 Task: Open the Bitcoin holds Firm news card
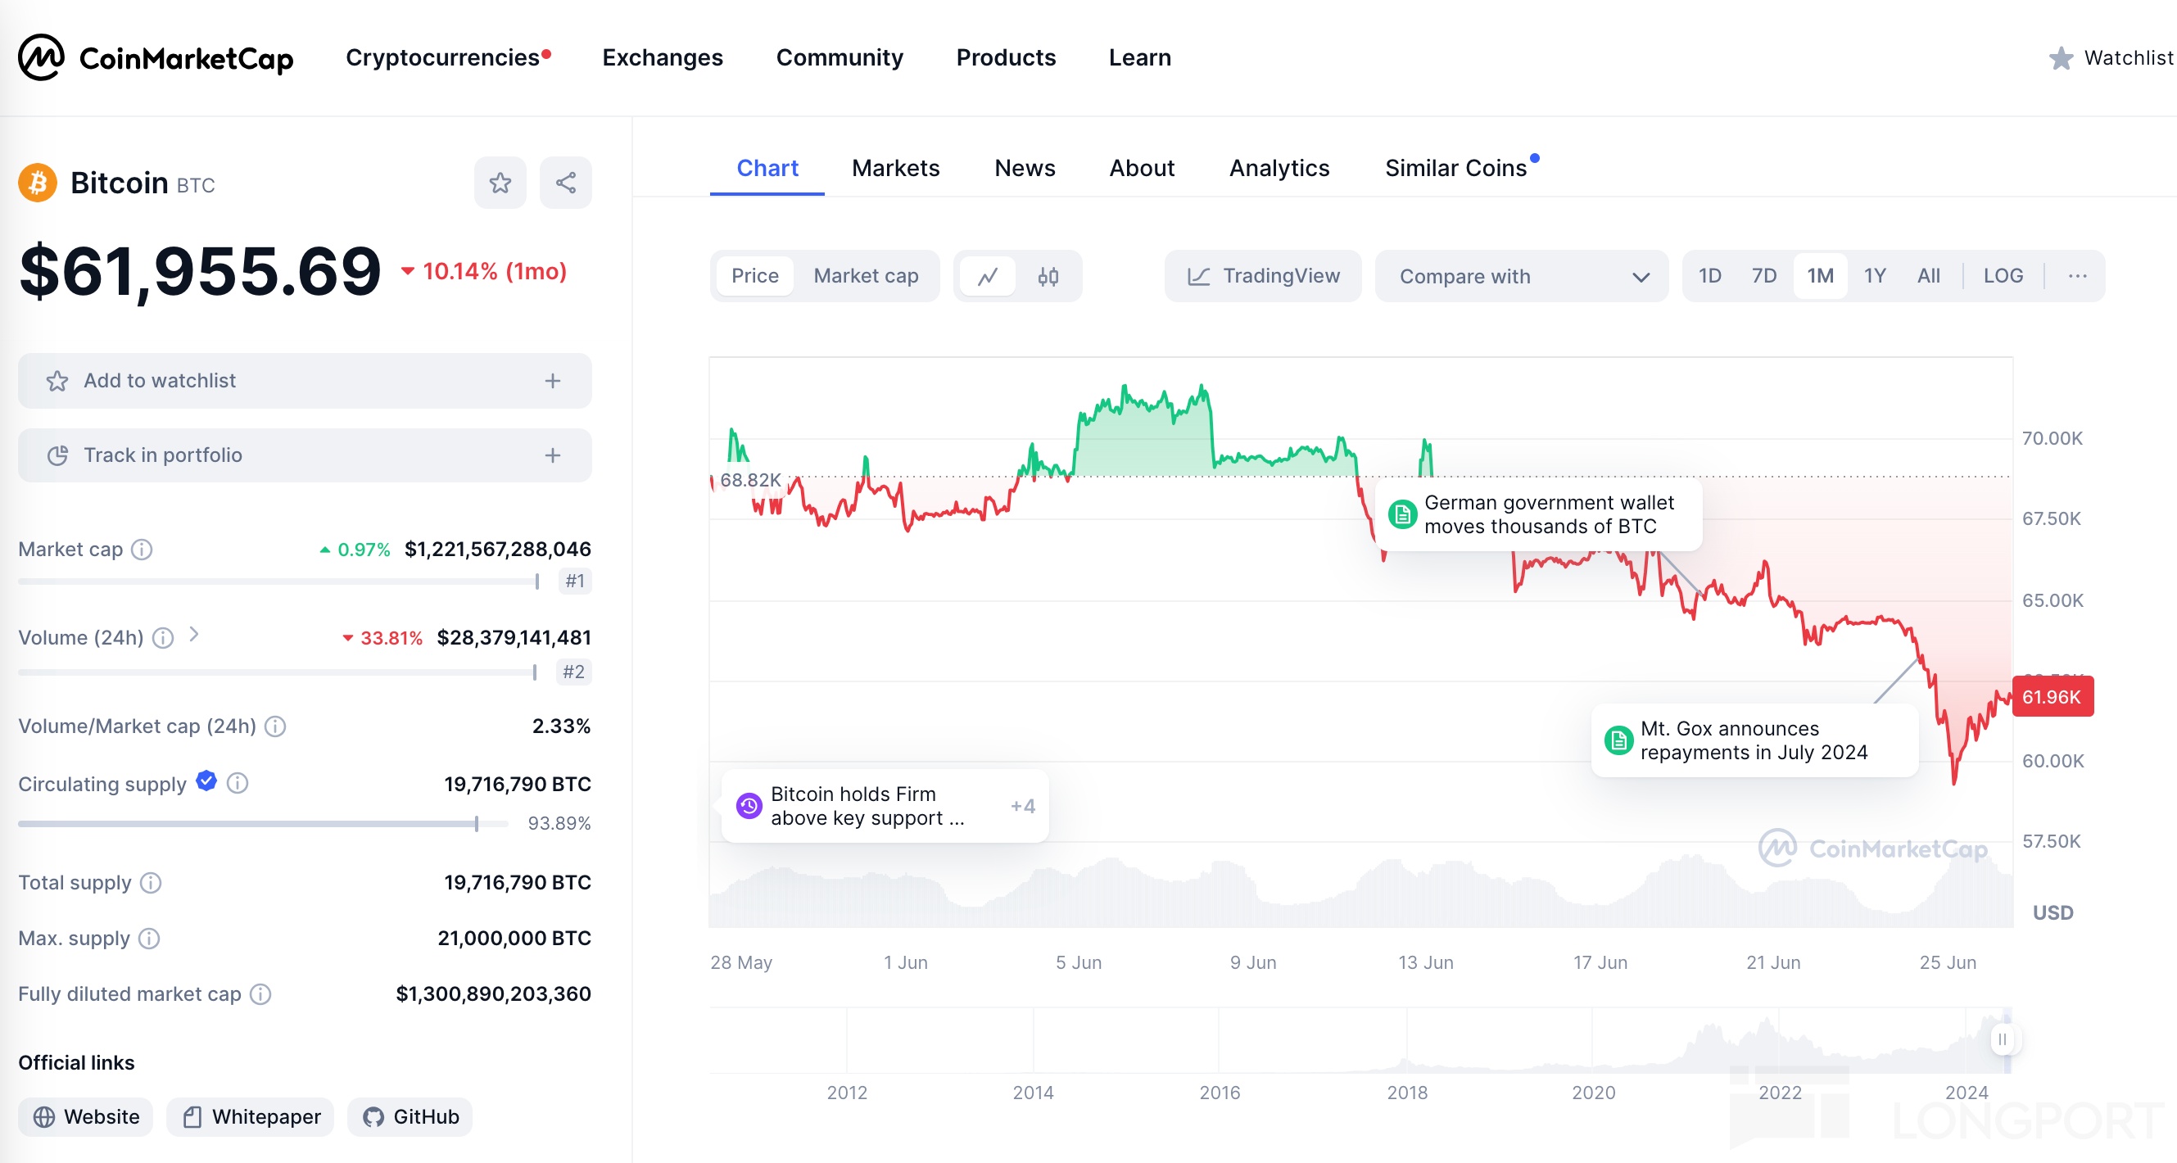click(885, 805)
